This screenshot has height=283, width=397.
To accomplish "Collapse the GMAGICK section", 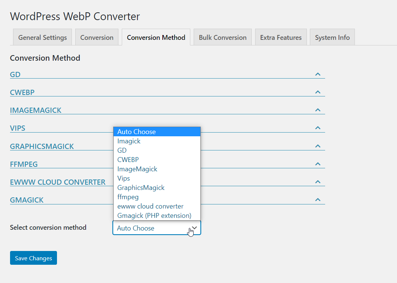I will (318, 199).
